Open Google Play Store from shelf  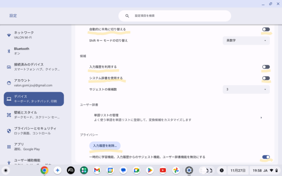149,170
